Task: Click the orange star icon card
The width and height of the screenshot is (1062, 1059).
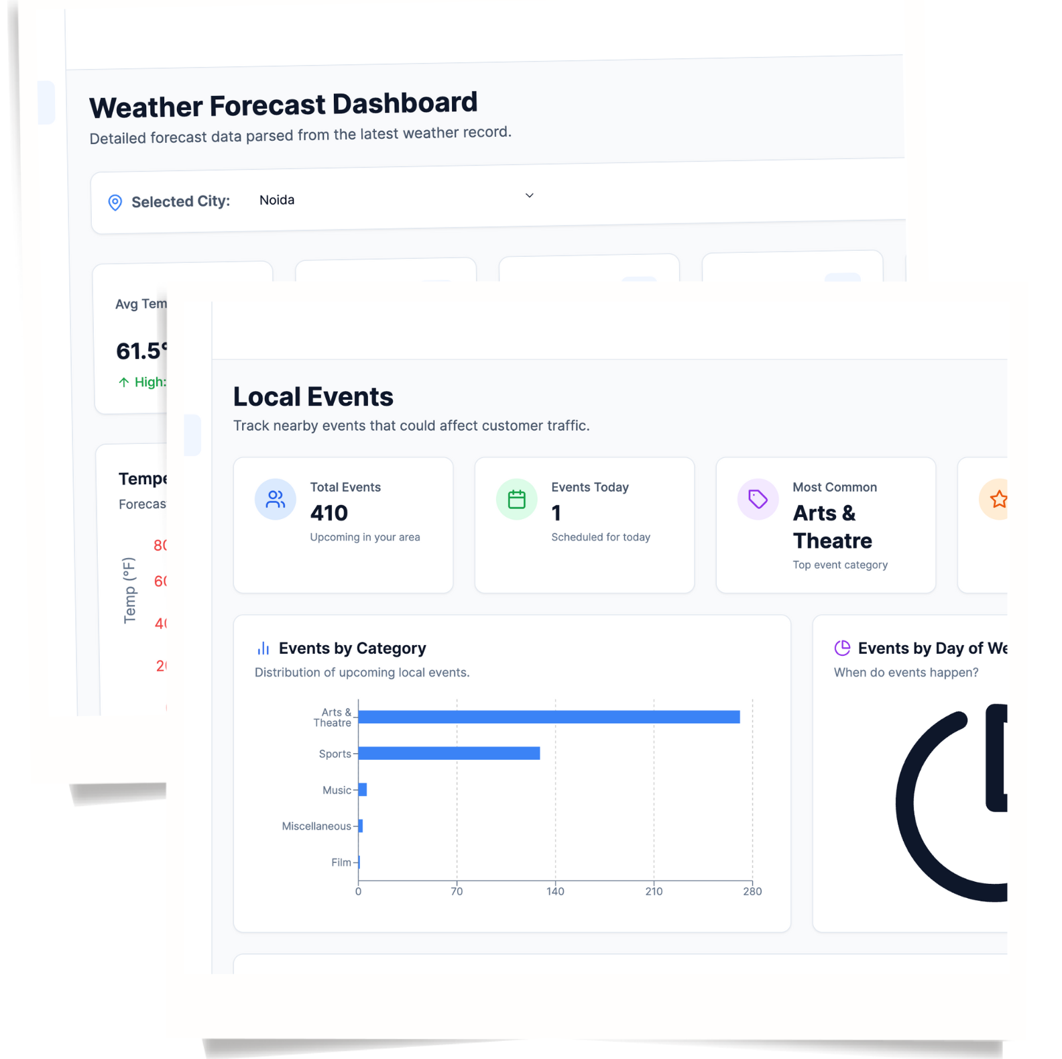Action: click(998, 500)
